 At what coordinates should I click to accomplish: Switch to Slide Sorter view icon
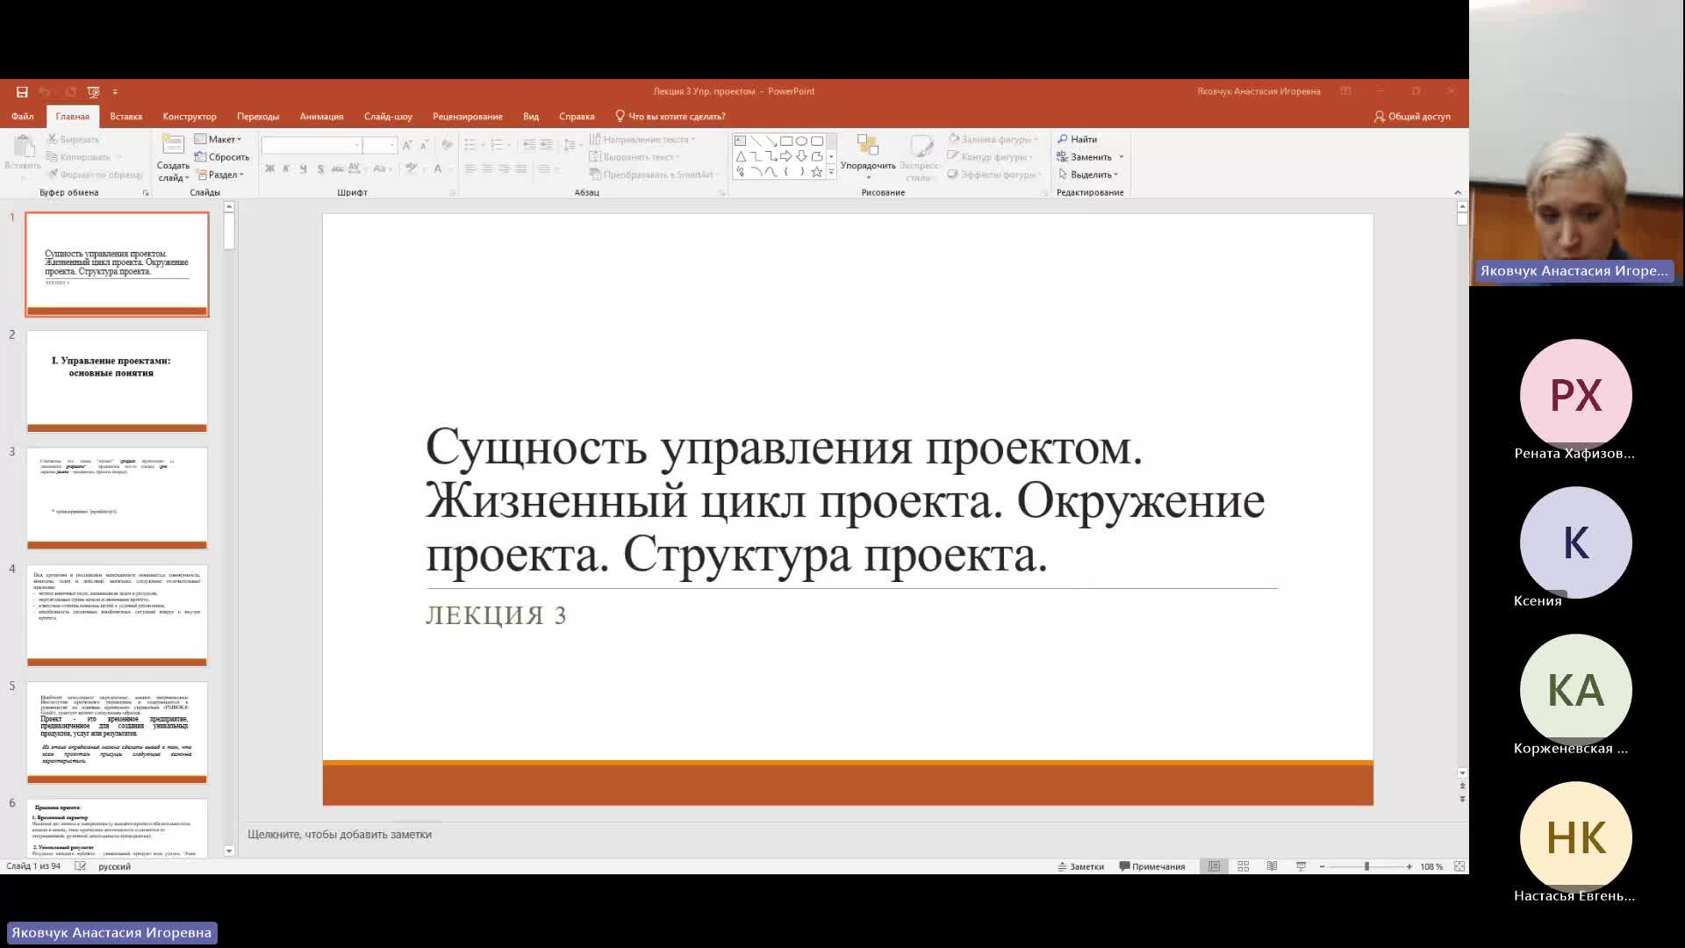[1243, 866]
